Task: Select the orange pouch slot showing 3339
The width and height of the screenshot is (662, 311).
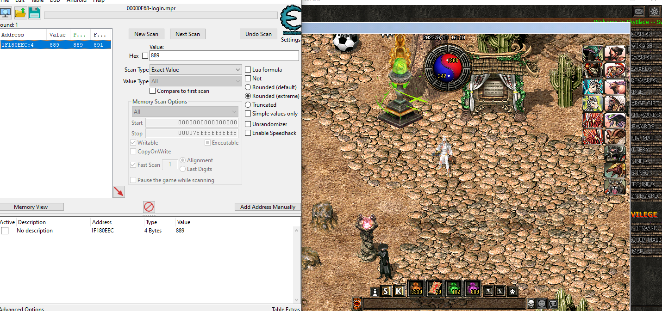Action: pos(416,288)
